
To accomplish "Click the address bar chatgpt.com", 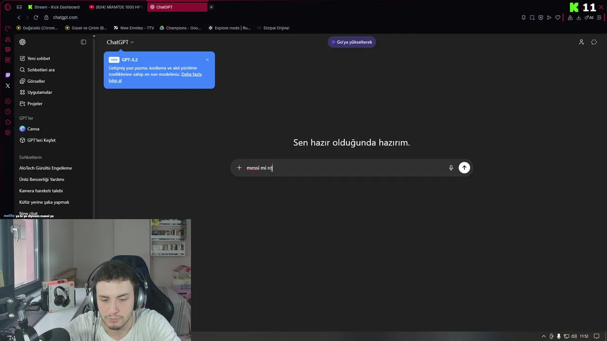I will point(65,18).
